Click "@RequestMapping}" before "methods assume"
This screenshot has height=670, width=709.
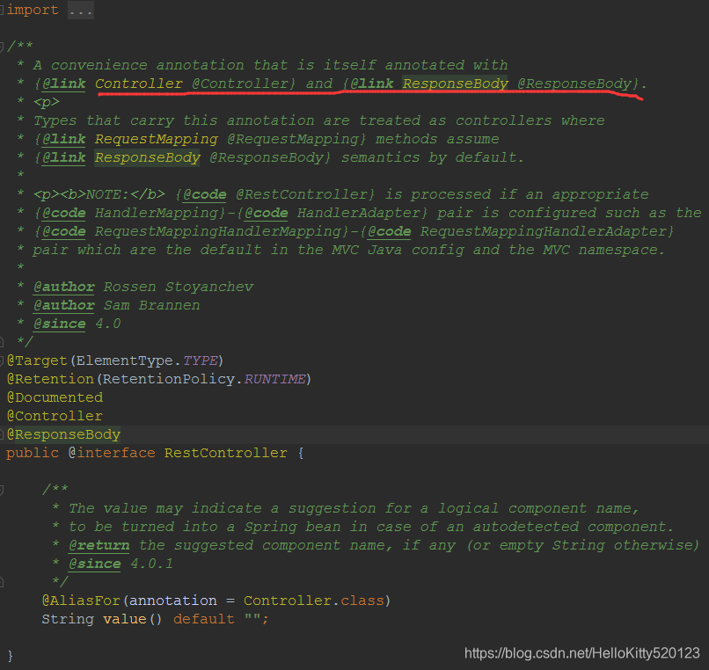click(x=296, y=139)
